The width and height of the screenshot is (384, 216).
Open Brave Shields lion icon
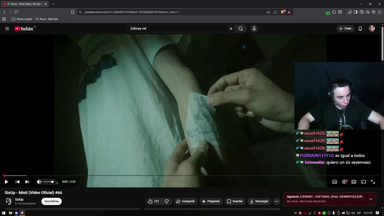[283, 12]
